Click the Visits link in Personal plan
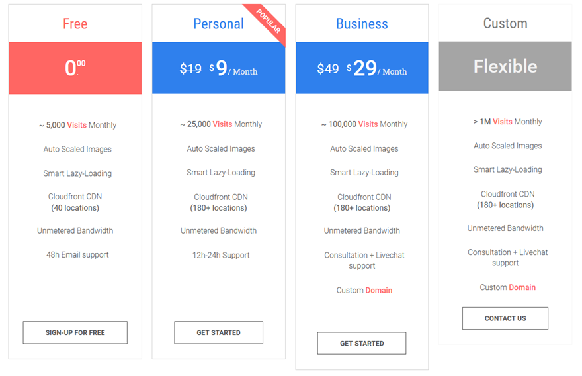The image size is (582, 376). [x=222, y=124]
